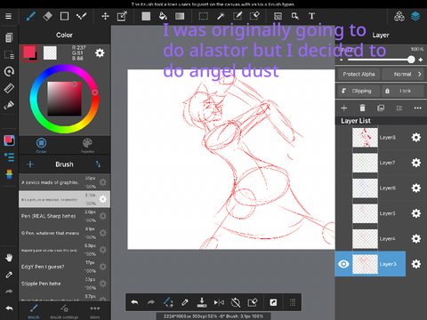This screenshot has width=427, height=320.
Task: Select 'EdgY Pen I guess?' brush
Action: pos(64,267)
